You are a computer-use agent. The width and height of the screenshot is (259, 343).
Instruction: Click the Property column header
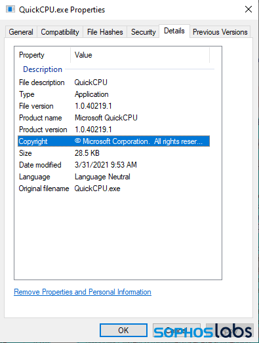pyautogui.click(x=44, y=55)
